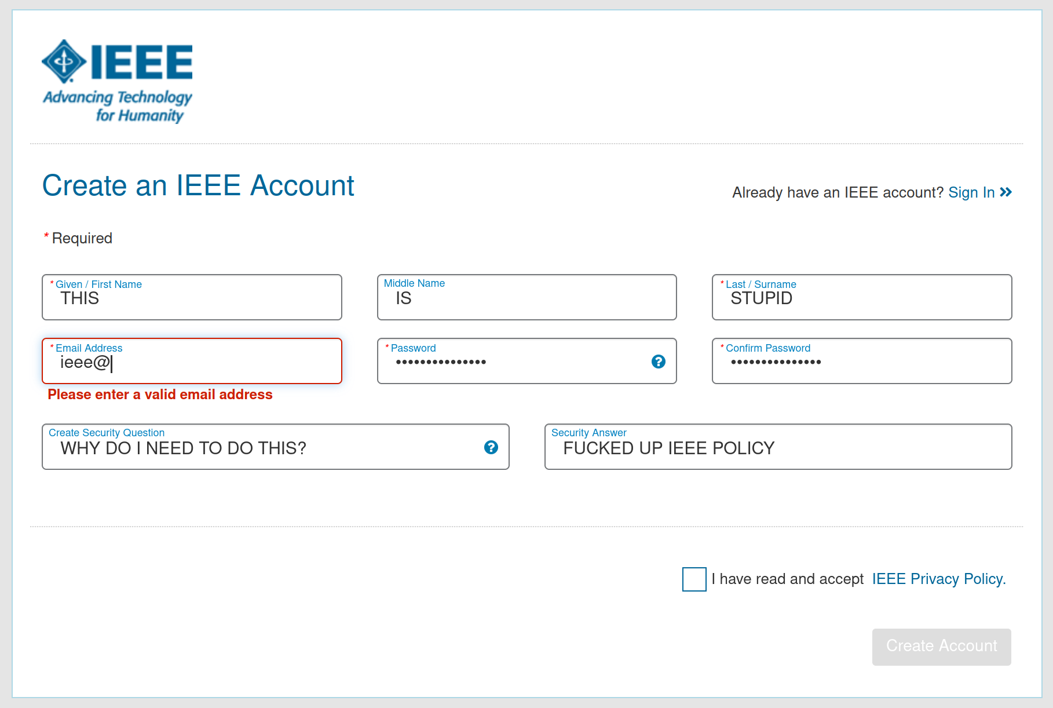
Task: Open the IEEE Privacy Policy link
Action: (939, 579)
